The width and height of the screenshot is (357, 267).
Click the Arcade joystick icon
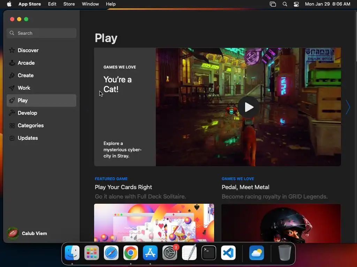[x=12, y=63]
